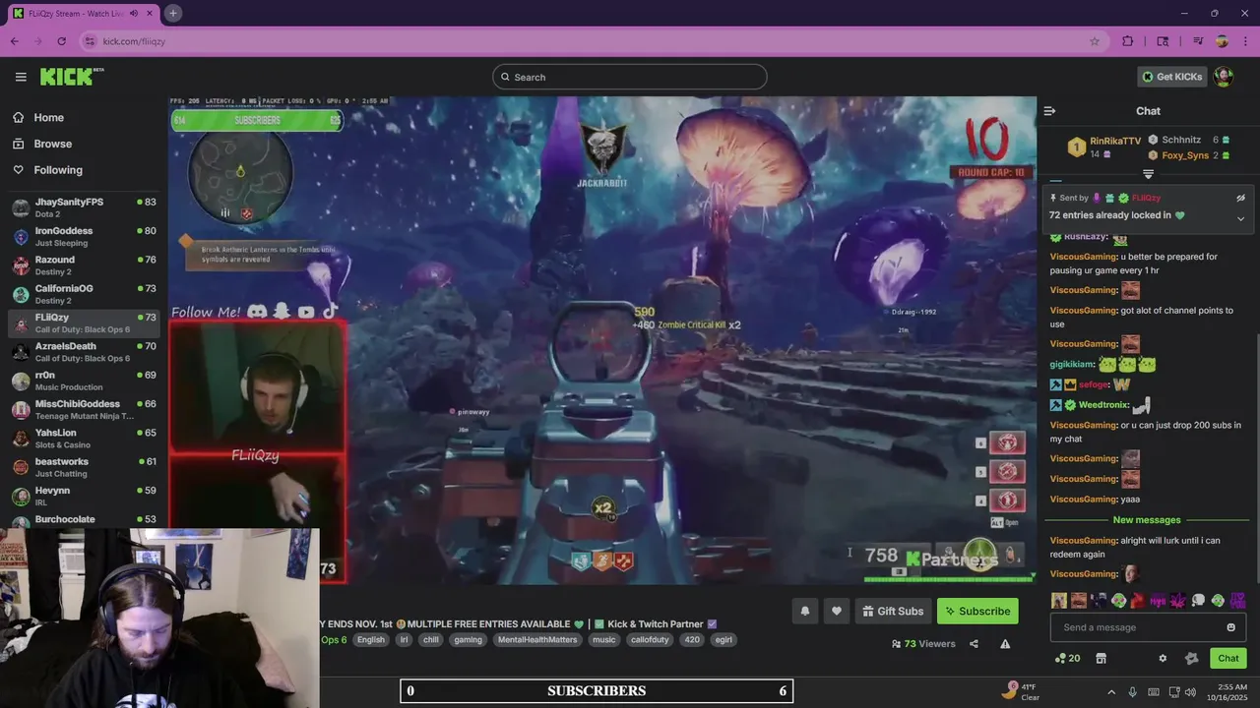Click Schhnitz on gift leaderboard
Image resolution: width=1260 pixels, height=708 pixels.
[x=1181, y=140]
